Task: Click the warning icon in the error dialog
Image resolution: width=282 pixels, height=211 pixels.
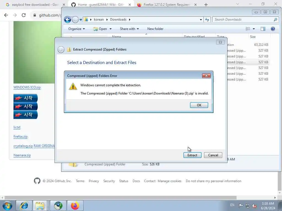Action: point(73,86)
